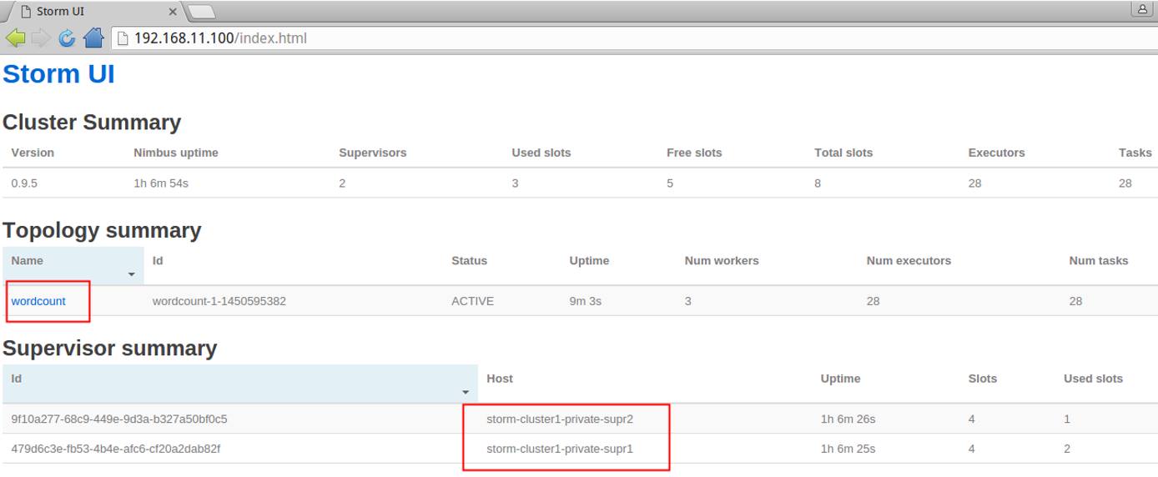Sort the topology table by Uptime header
The width and height of the screenshot is (1158, 477).
coord(588,261)
